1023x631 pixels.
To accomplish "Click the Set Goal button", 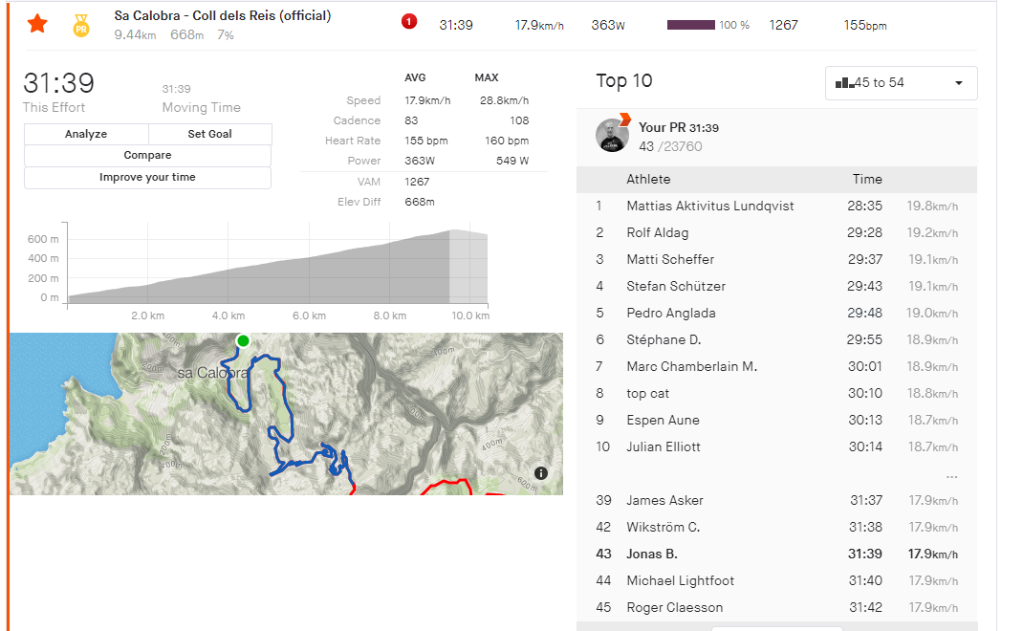I will coord(209,134).
